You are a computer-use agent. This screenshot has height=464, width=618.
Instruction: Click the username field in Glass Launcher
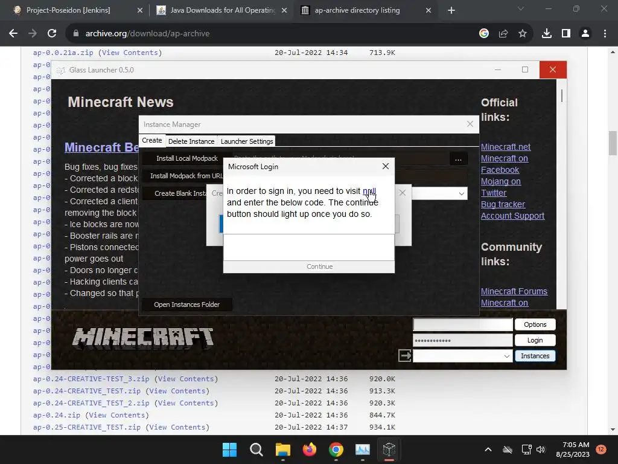[463, 324]
